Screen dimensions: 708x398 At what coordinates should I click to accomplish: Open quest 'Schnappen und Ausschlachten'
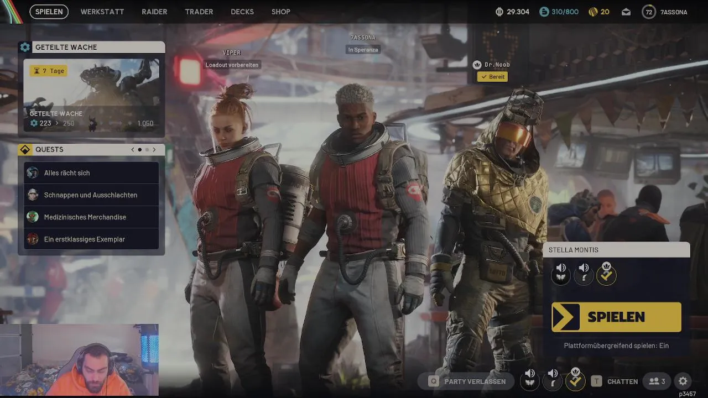click(91, 195)
